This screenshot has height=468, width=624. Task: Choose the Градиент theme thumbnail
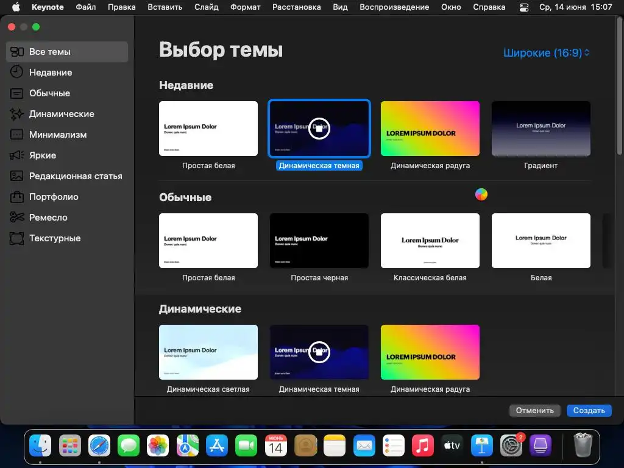pos(541,129)
